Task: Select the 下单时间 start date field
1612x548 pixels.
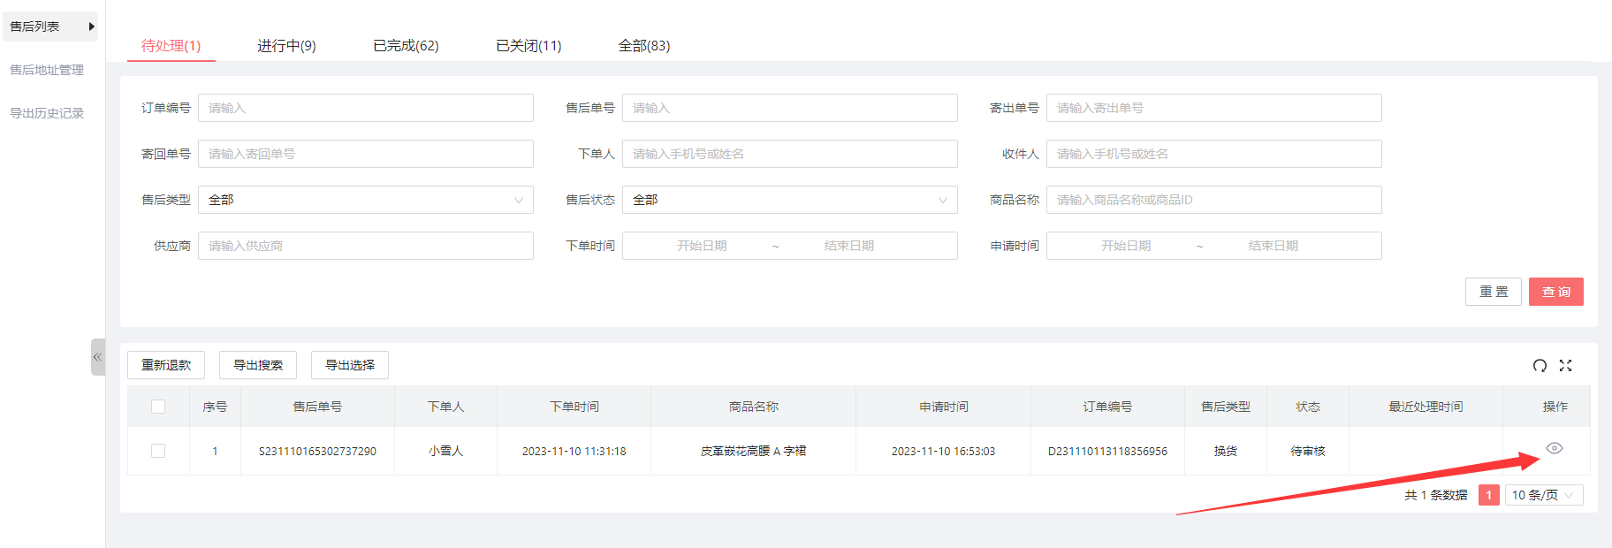Action: (x=702, y=246)
